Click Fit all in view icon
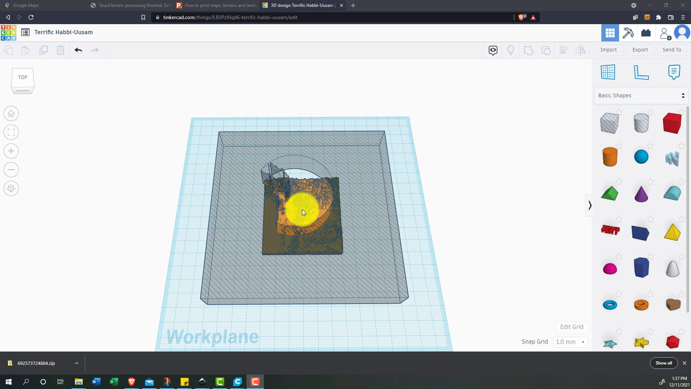The width and height of the screenshot is (691, 389). 11,133
